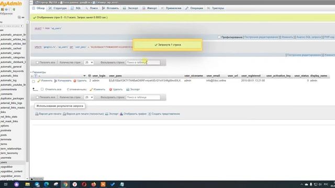The height and width of the screenshot is (188, 335).
Task: Click Версия для печати link
Action: (48, 114)
